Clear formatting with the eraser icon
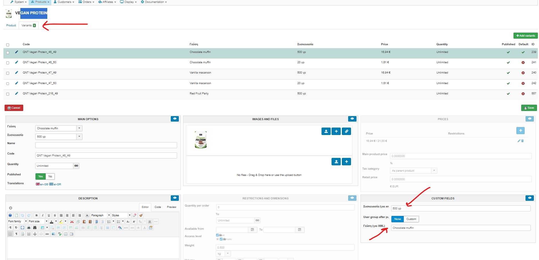539x260 pixels. 134,215
